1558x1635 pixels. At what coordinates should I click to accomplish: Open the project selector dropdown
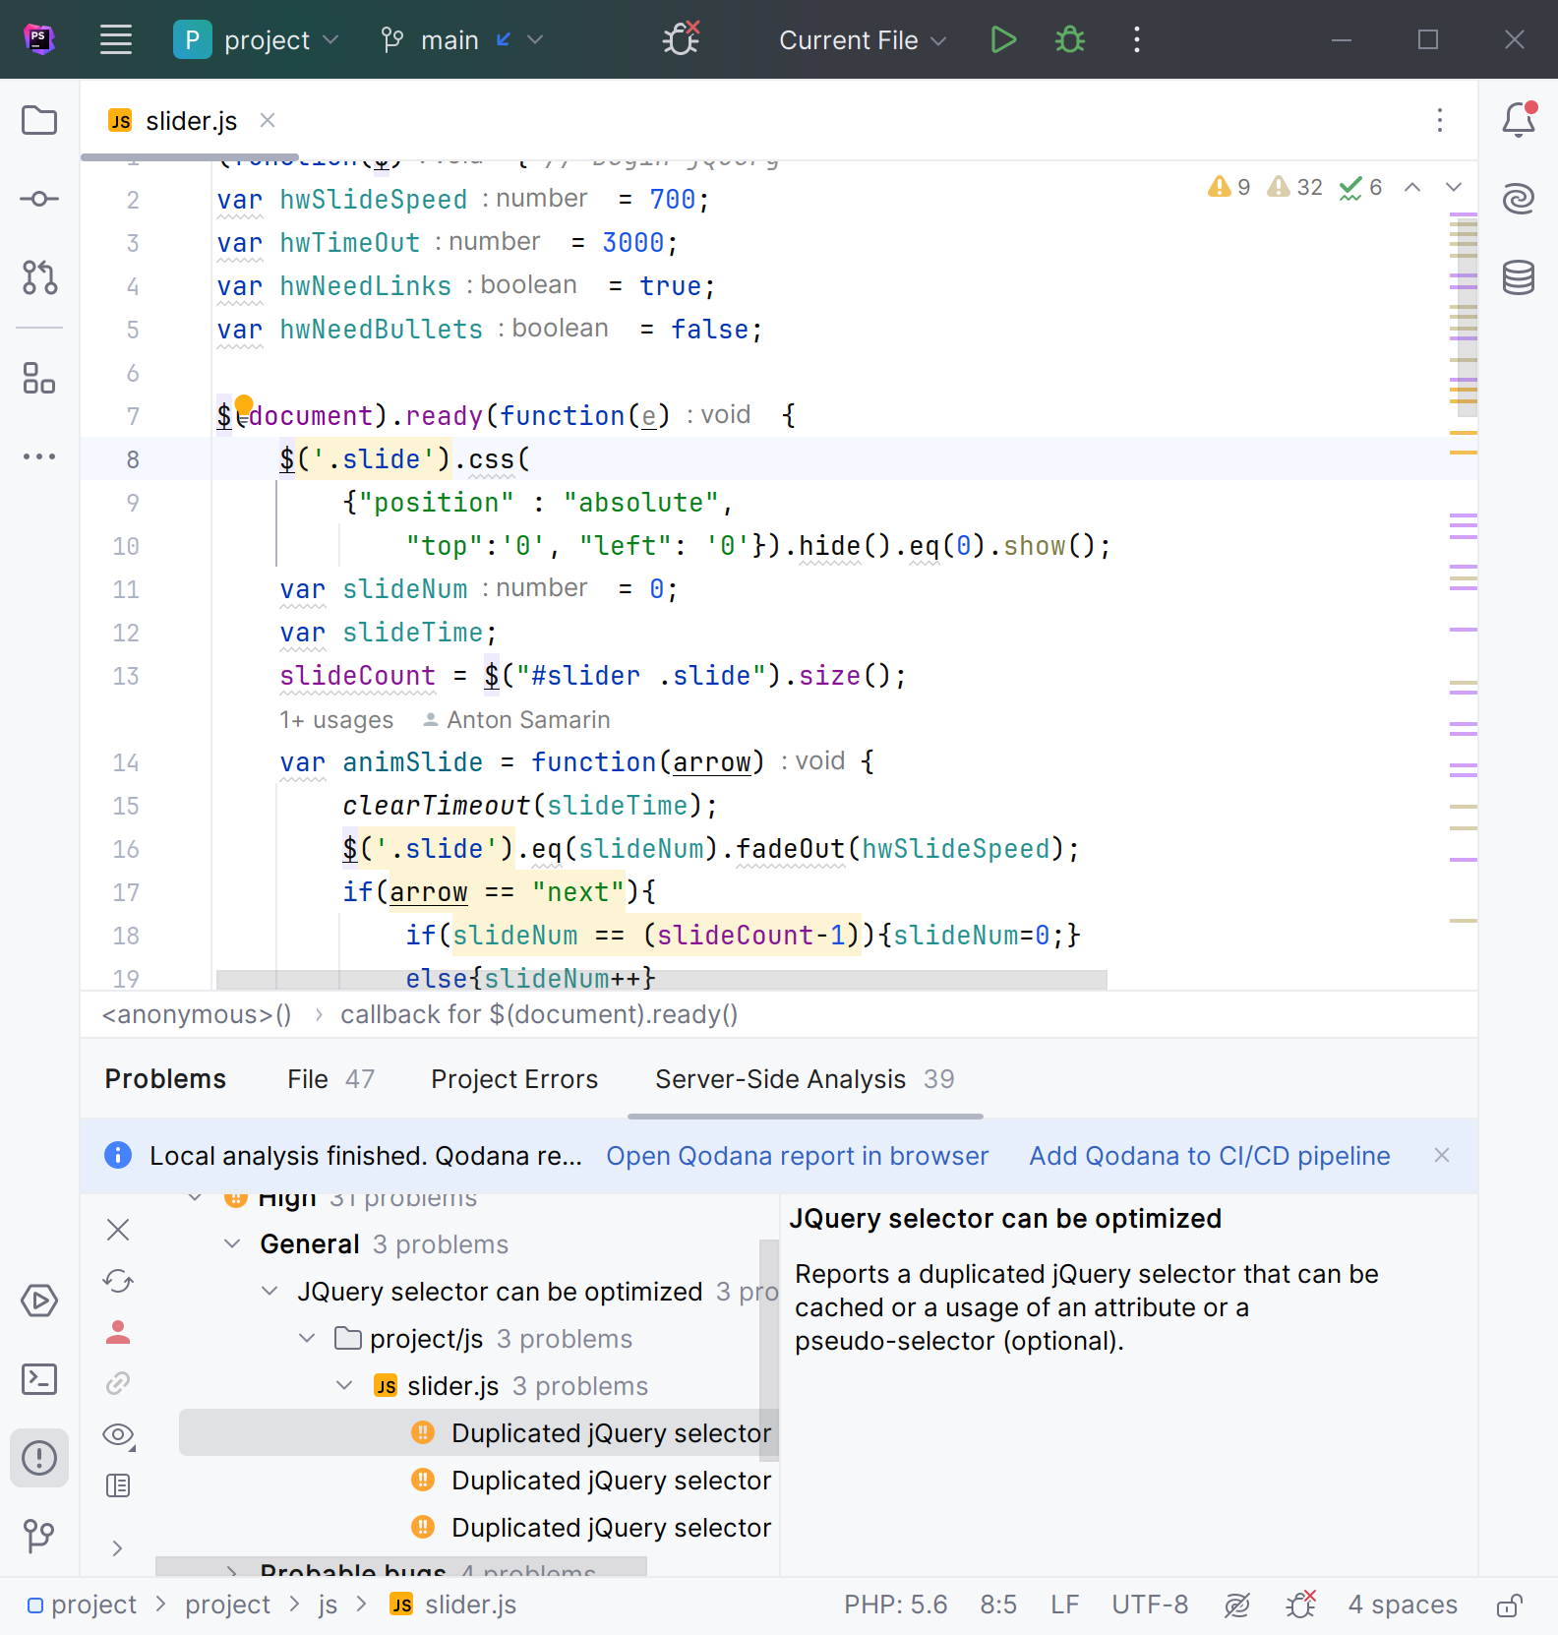257,40
